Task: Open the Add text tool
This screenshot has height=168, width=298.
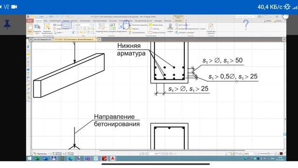Action: tap(112, 28)
